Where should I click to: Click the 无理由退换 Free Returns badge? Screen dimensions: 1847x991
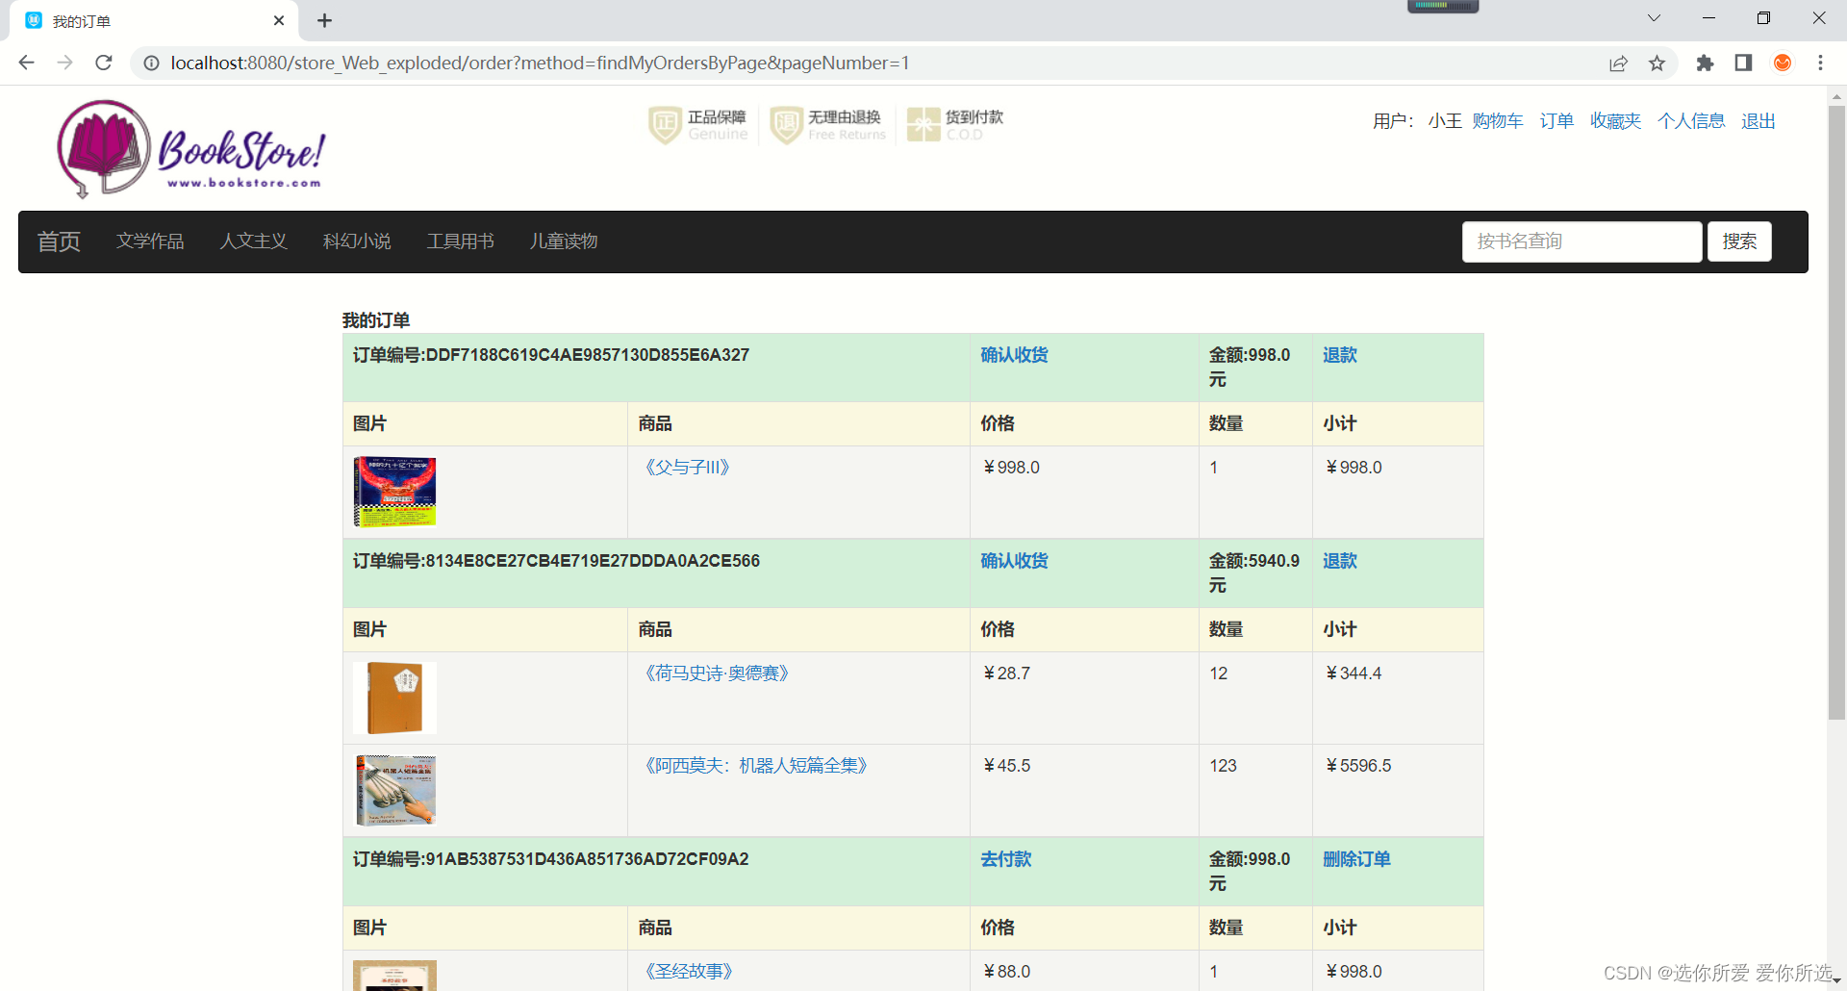(x=828, y=125)
